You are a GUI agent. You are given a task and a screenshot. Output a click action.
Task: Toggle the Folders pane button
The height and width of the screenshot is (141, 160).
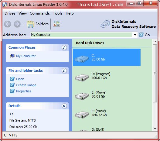click(38, 24)
